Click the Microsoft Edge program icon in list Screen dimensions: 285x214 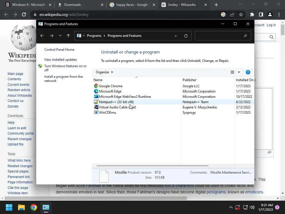pyautogui.click(x=96, y=91)
